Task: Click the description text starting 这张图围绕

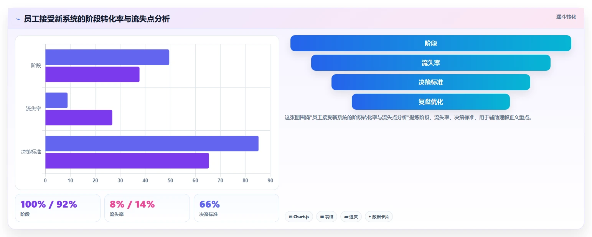Action: [409, 117]
